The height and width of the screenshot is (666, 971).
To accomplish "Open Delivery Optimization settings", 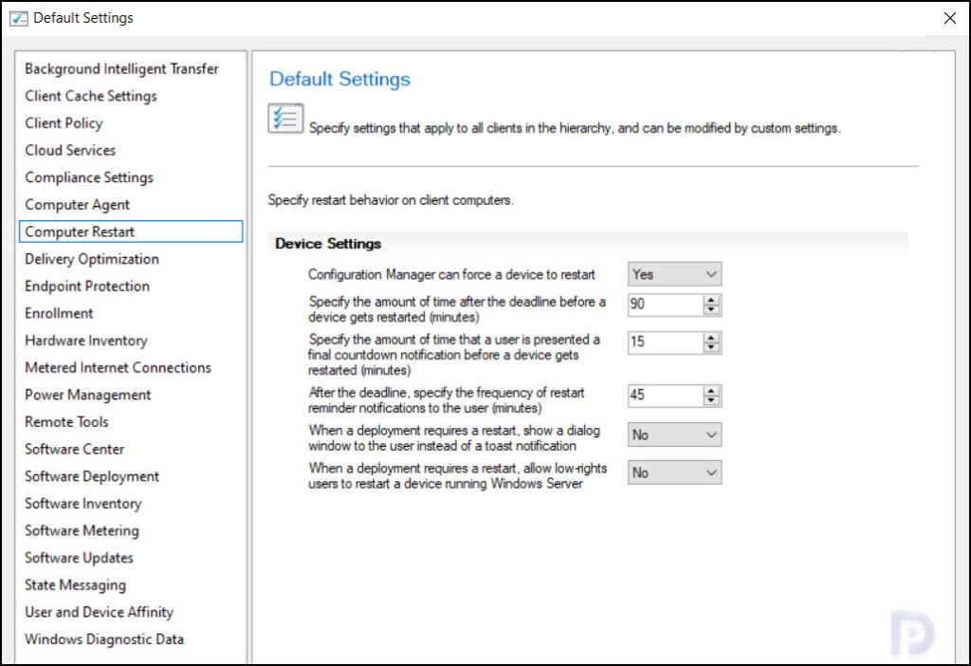I will [92, 259].
